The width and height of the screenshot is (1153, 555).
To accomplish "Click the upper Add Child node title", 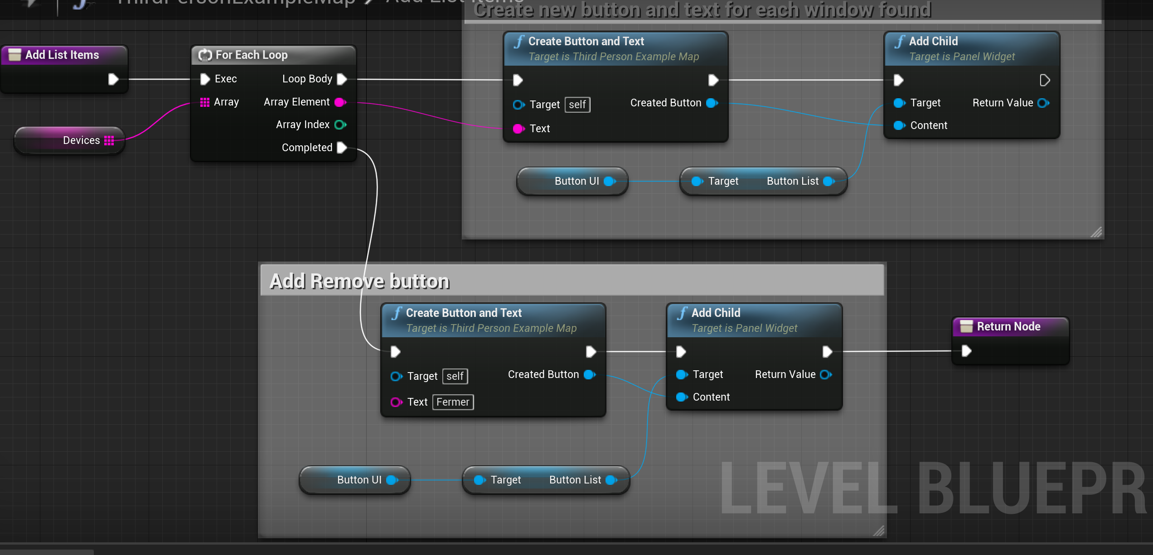I will 933,41.
